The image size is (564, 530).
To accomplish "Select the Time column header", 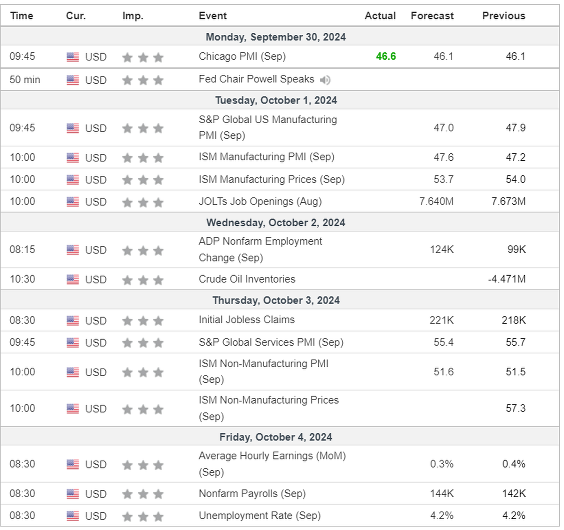I will coord(22,16).
